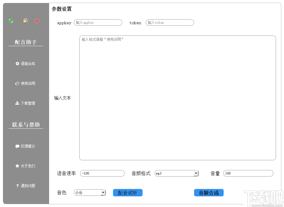Open 下载管理 via the download icon
The image size is (284, 207).
point(17,103)
